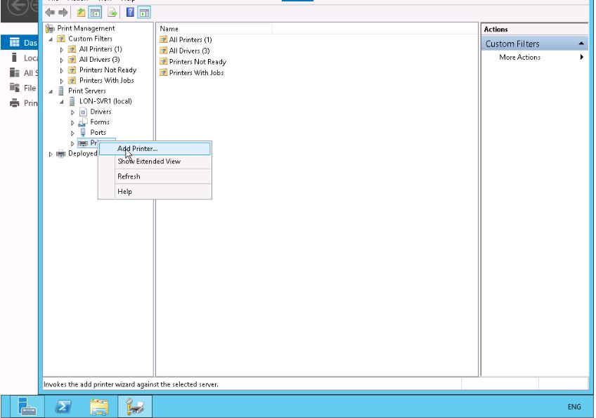Expand the Drivers node arrow

coord(72,112)
